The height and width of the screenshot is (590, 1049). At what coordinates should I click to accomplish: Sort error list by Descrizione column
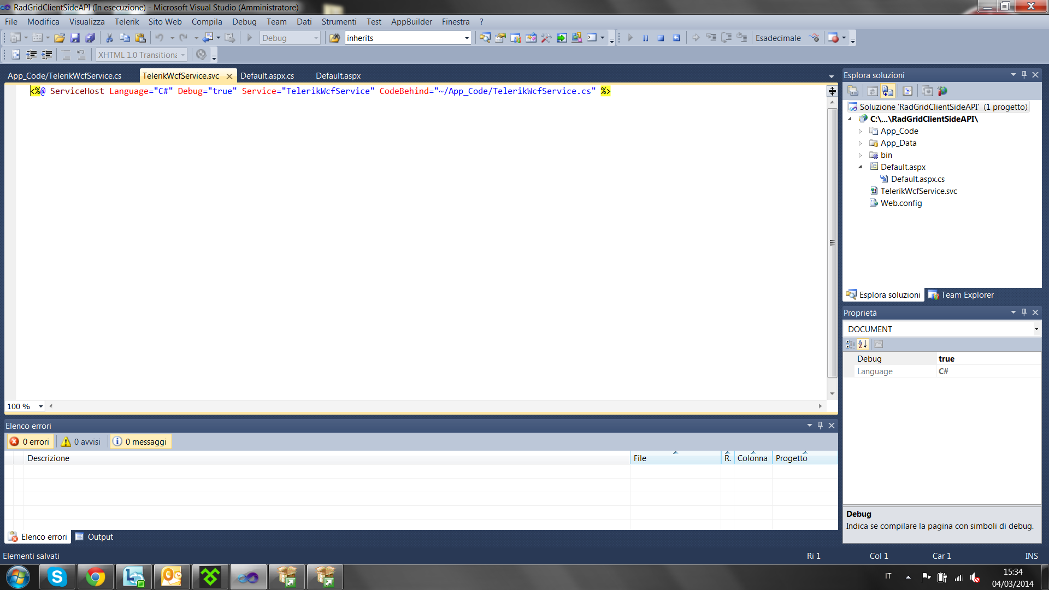tap(327, 458)
